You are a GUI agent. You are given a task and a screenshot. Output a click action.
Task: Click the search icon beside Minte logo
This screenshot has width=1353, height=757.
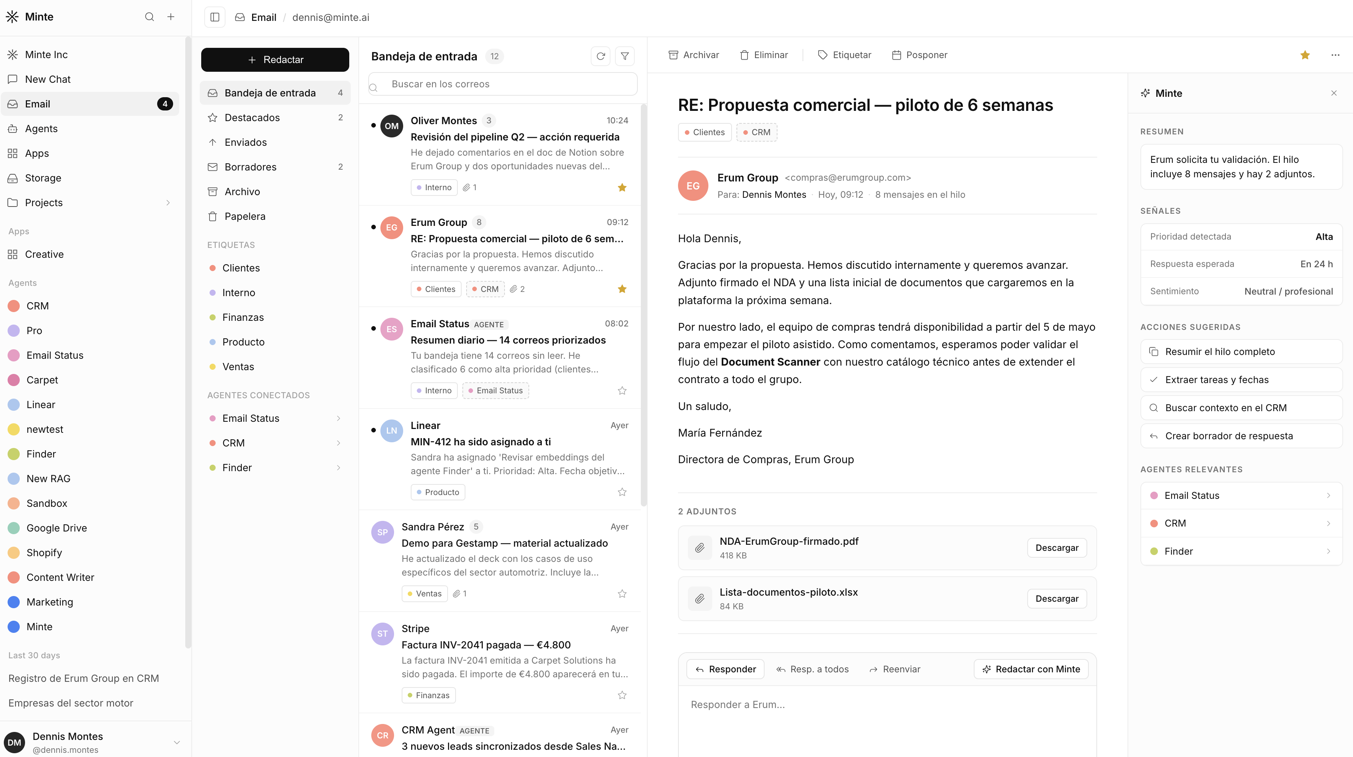pyautogui.click(x=150, y=17)
